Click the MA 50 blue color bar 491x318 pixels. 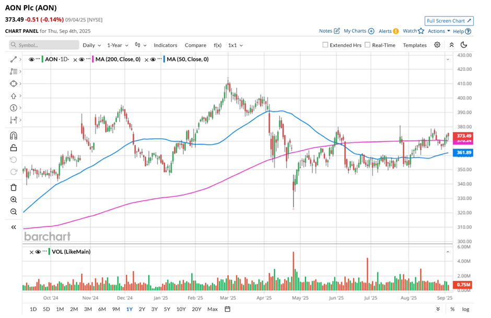(x=164, y=59)
